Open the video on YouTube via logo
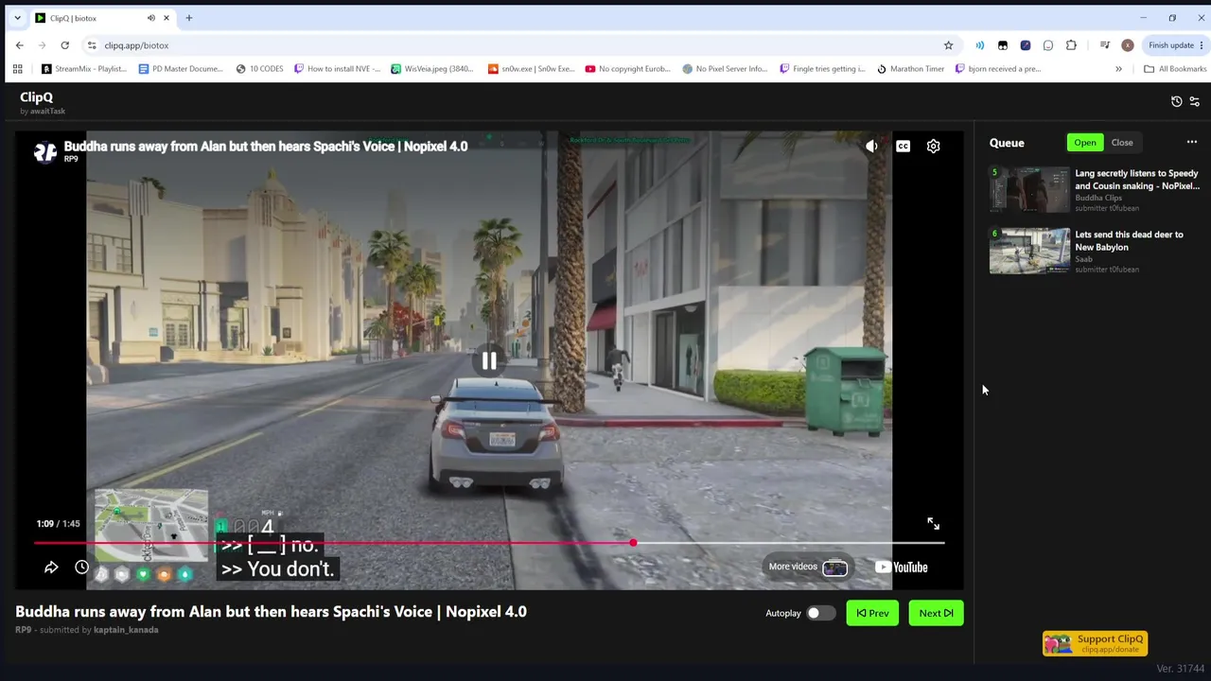The height and width of the screenshot is (681, 1211). pyautogui.click(x=902, y=567)
